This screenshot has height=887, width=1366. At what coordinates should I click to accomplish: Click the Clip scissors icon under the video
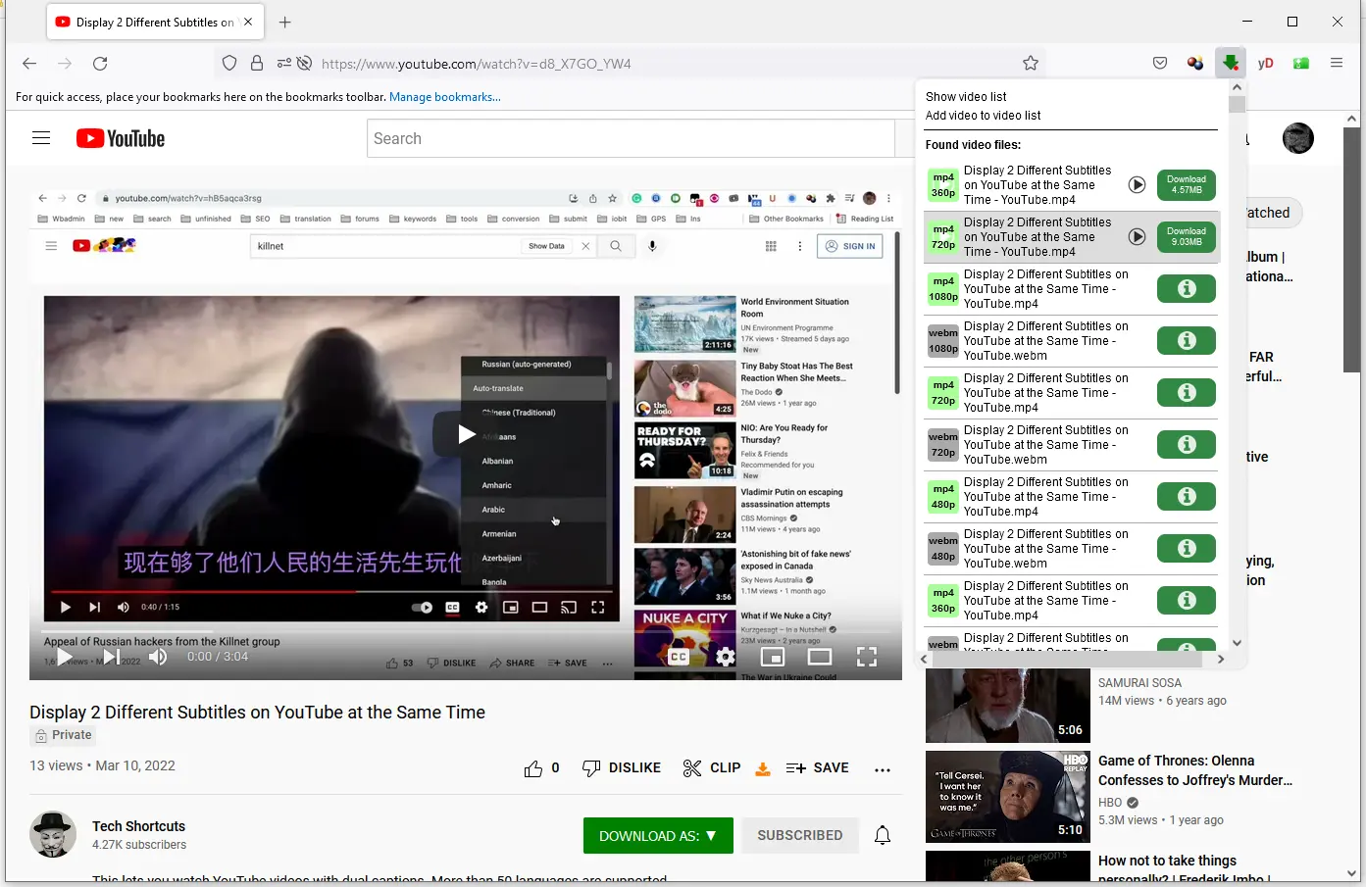click(689, 767)
